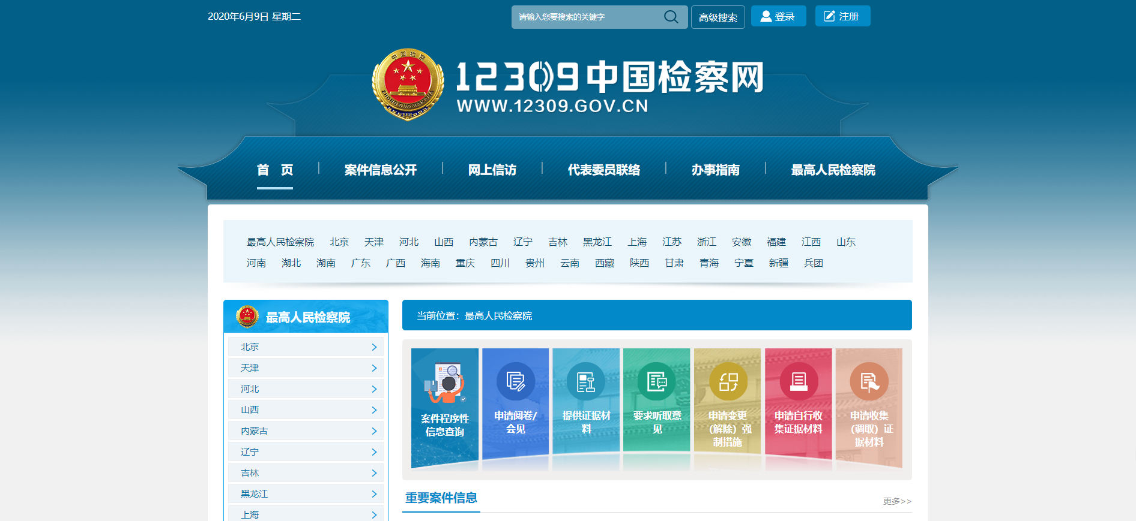Click the 注册 register button

(x=842, y=16)
